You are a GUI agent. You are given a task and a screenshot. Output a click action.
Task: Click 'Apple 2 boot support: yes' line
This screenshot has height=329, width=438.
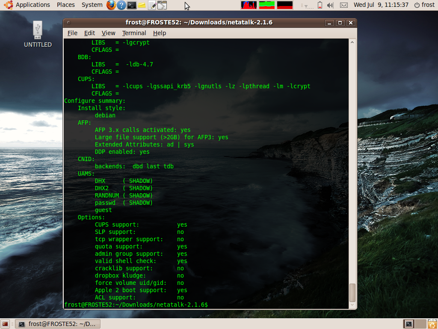pos(141,290)
